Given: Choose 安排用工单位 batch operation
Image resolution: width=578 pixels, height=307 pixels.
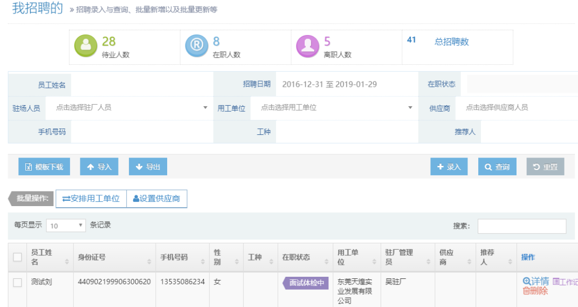Looking at the screenshot, I should coord(91,199).
